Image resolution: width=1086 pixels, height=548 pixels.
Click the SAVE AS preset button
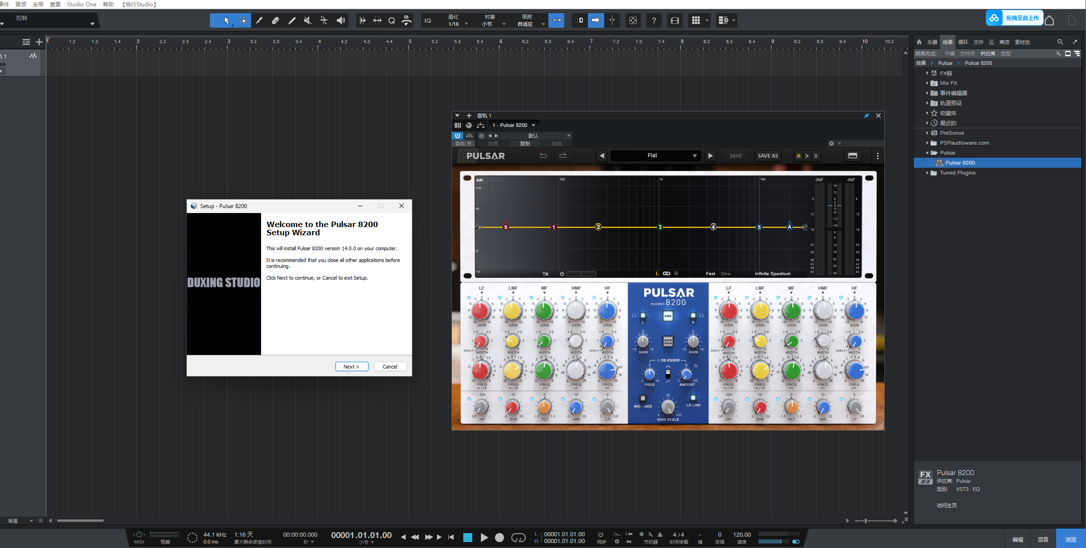pyautogui.click(x=767, y=155)
